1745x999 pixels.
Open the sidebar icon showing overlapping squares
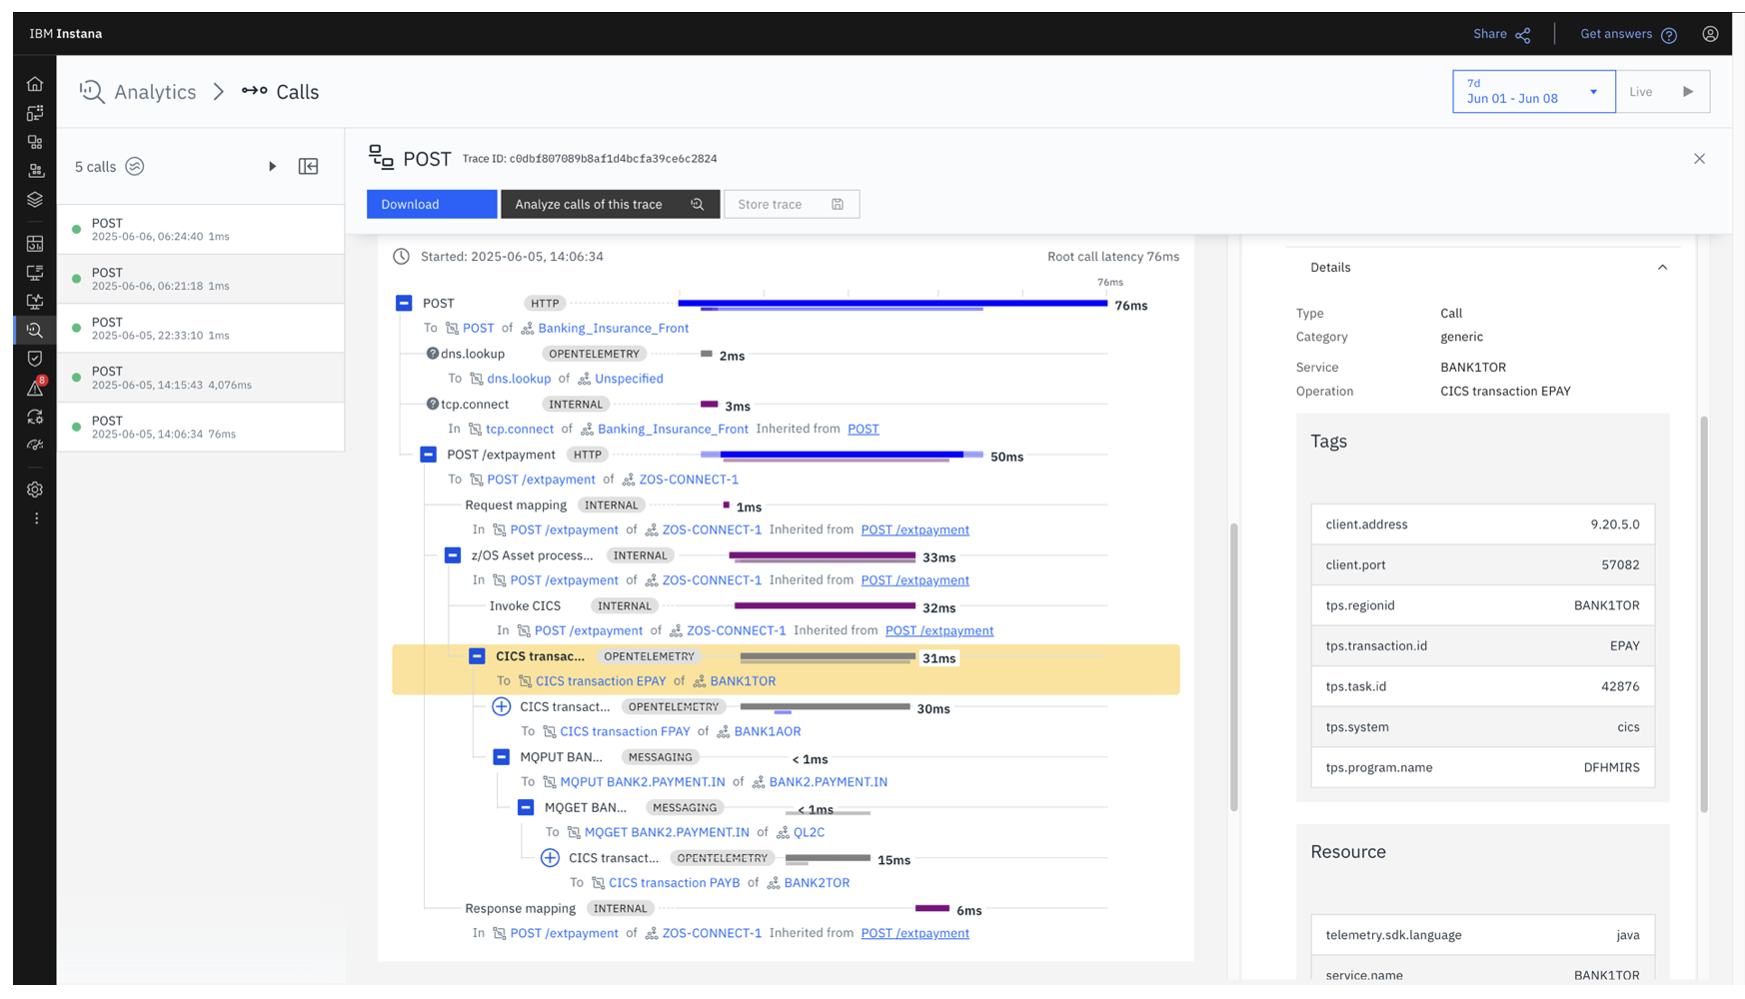[35, 142]
